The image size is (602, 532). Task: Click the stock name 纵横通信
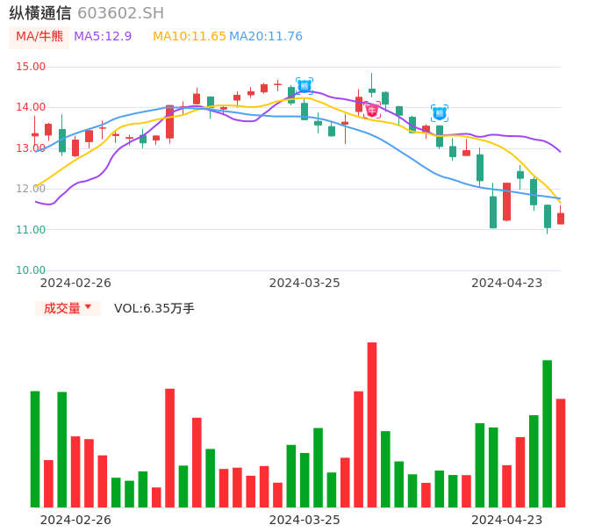[x=40, y=13]
